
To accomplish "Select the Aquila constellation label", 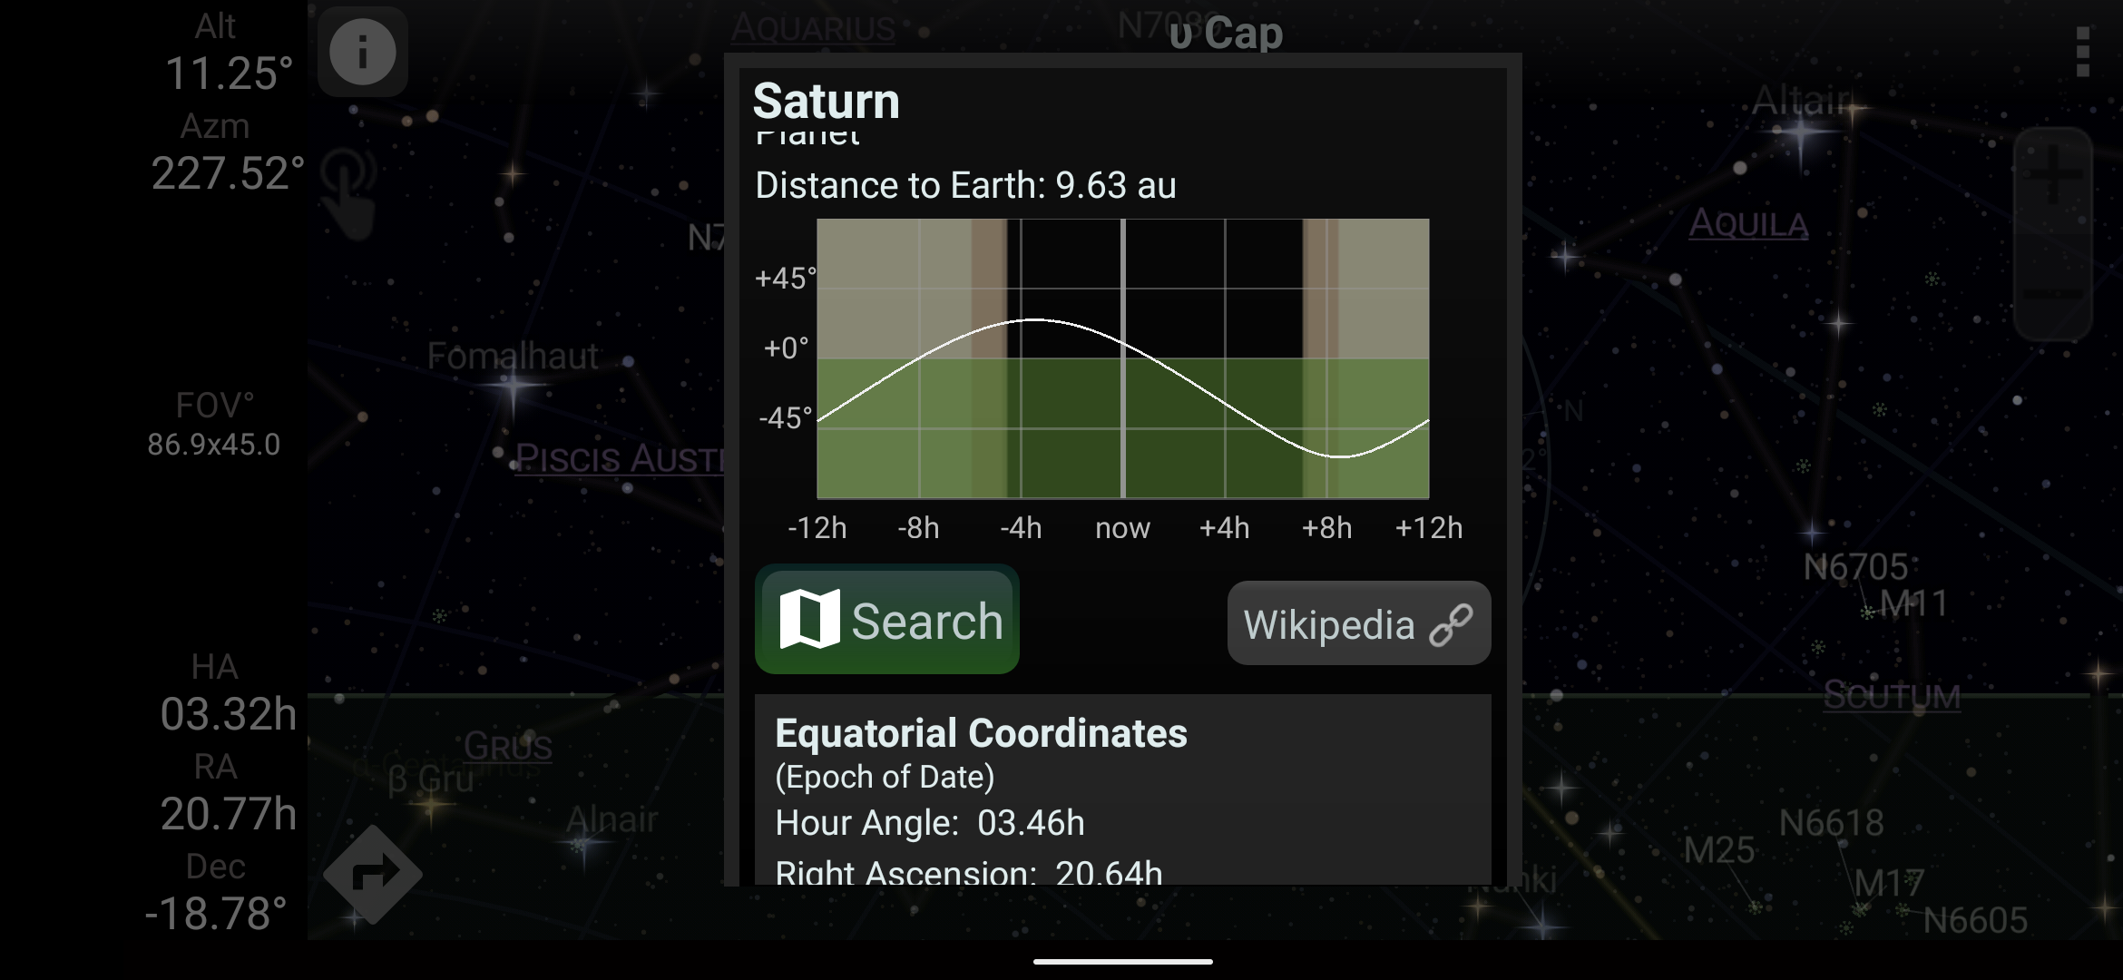I will [1747, 224].
